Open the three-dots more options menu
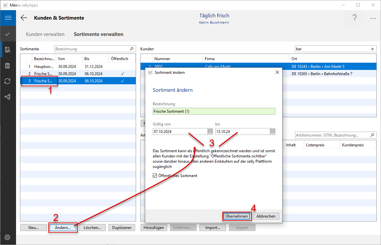381x245 pixels. click(373, 18)
